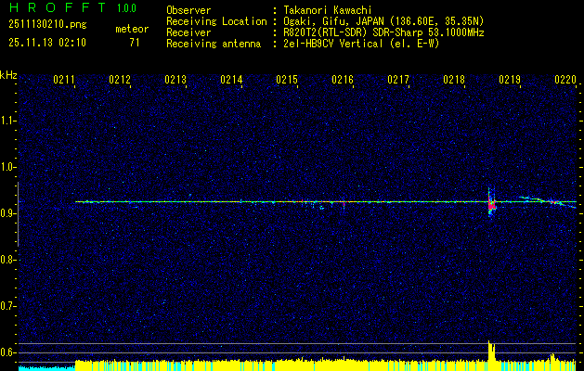Select the 0215 time label
This screenshot has width=584, height=371.
[287, 79]
